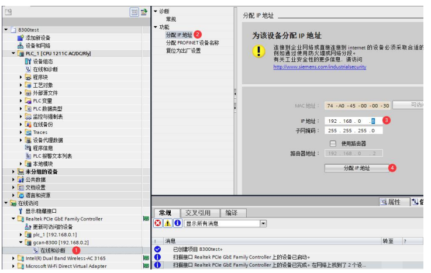431x273 pixels.
Task: Click the 分配 IP 地址 button
Action: pos(357,168)
